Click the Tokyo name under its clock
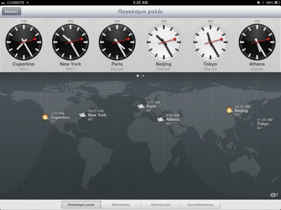Screen dimensions: 281x210 tap(210, 64)
